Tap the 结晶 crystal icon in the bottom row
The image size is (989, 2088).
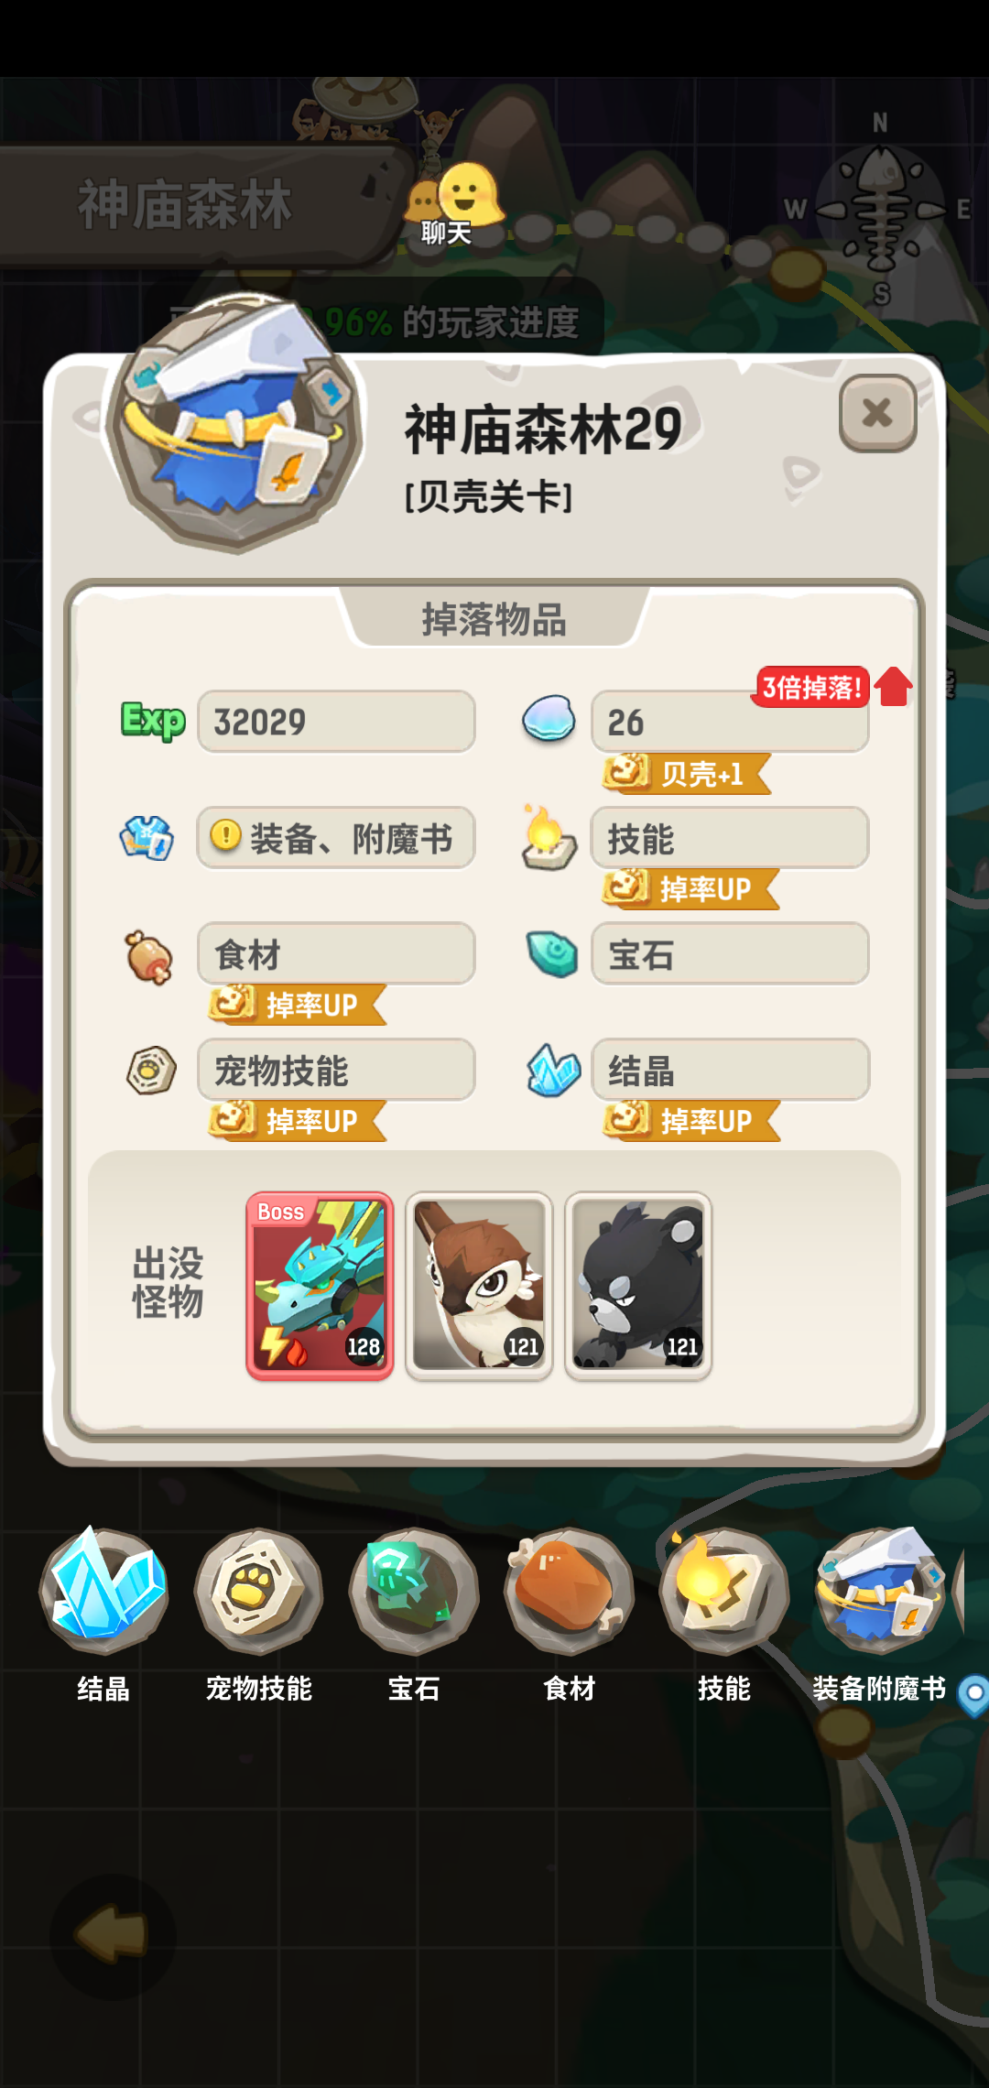(x=103, y=1592)
